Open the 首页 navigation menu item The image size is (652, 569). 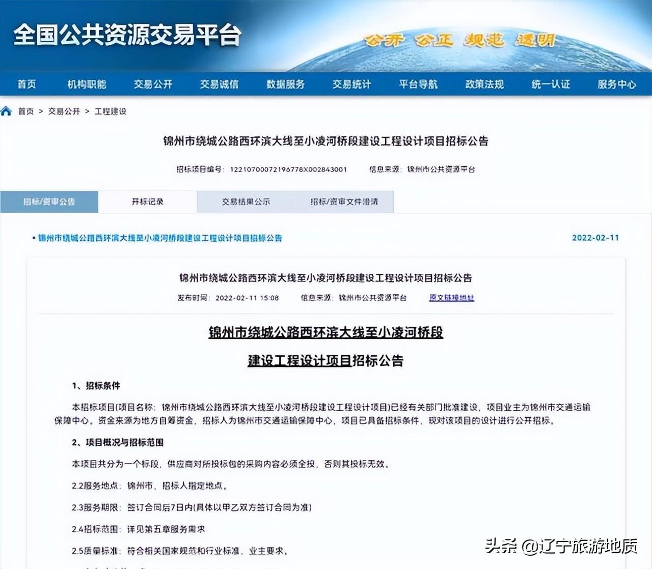(27, 84)
